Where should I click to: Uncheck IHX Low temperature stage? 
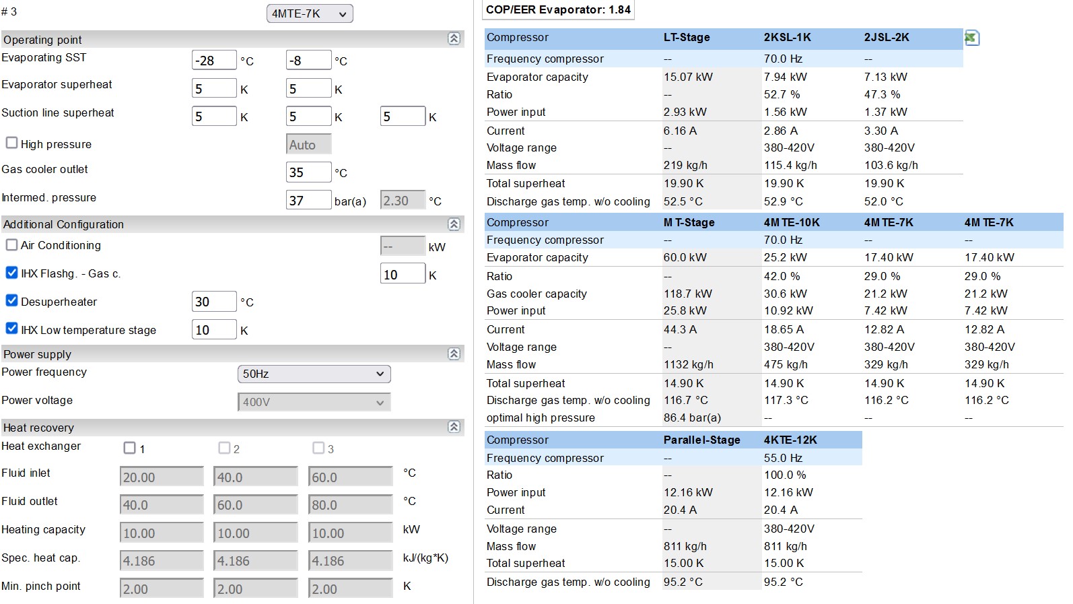[12, 329]
